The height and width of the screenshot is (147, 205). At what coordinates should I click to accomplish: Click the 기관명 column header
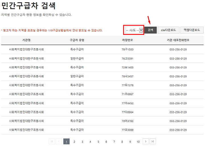click(x=26, y=40)
